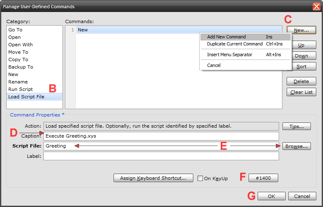This screenshot has height=207, width=323.
Task: Confirm the dialog with OK
Action: pos(272,196)
